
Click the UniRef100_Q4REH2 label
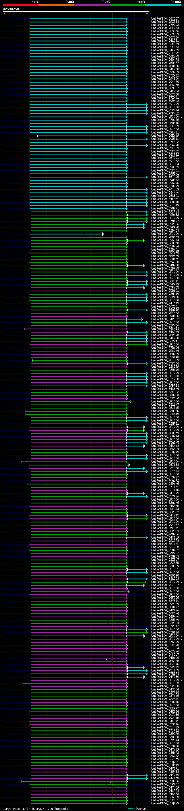point(165,319)
